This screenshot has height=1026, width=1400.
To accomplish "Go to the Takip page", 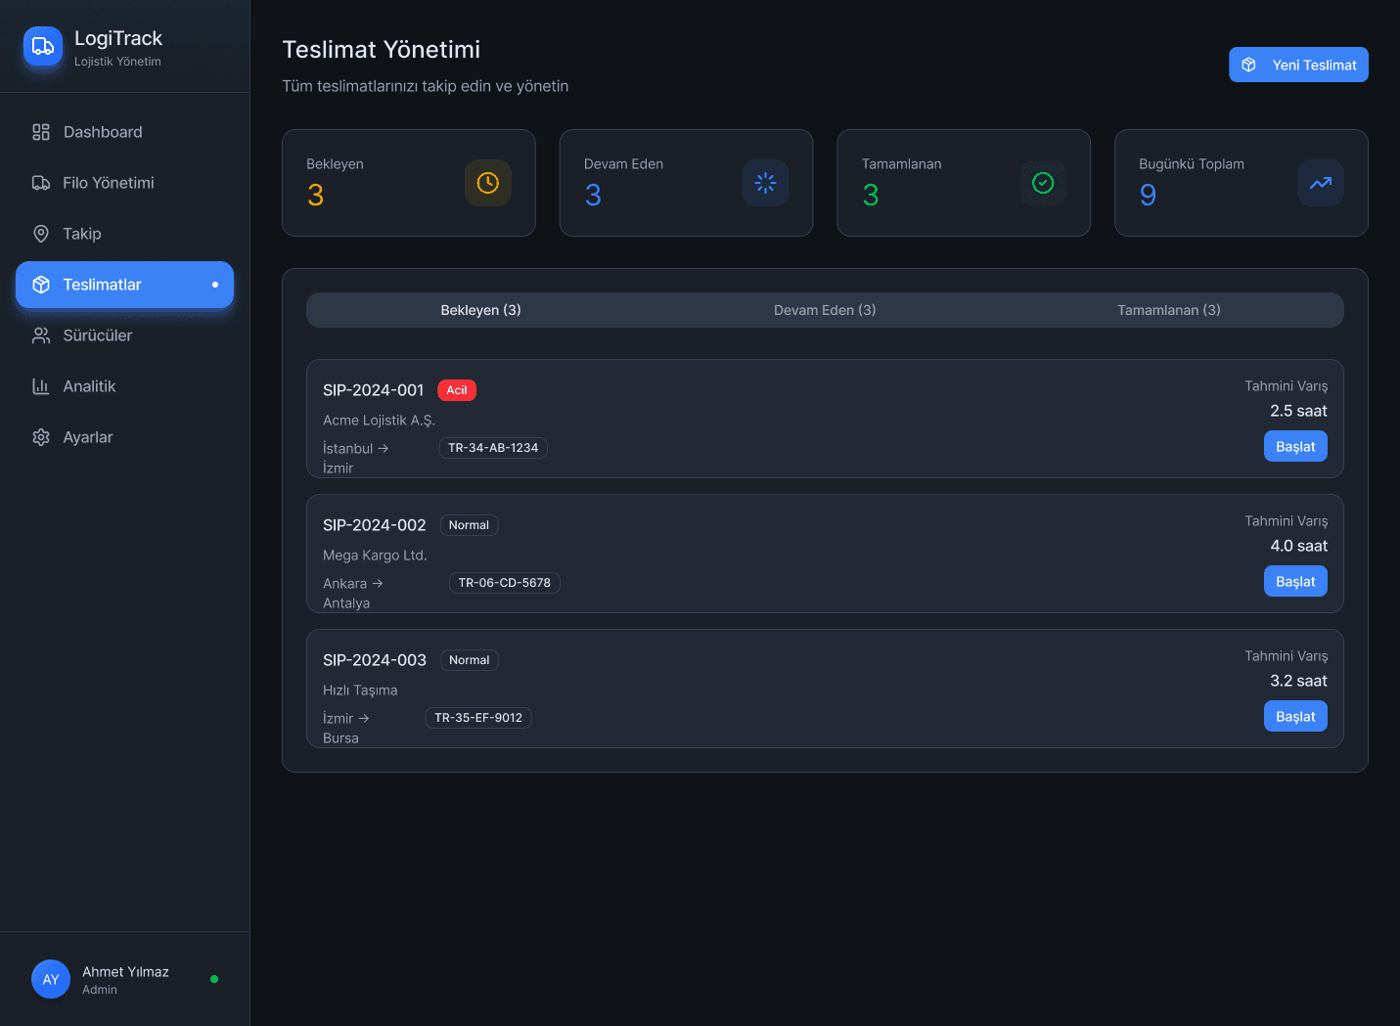I will [x=124, y=234].
